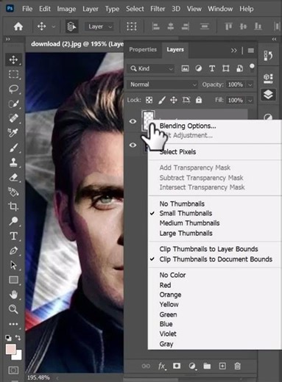Select the Dodge tool
The image size is (282, 382).
[x=13, y=221]
